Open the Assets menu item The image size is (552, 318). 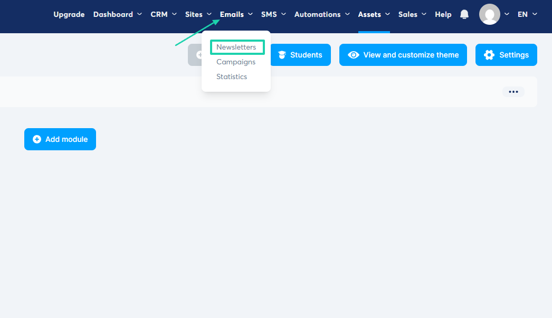369,14
